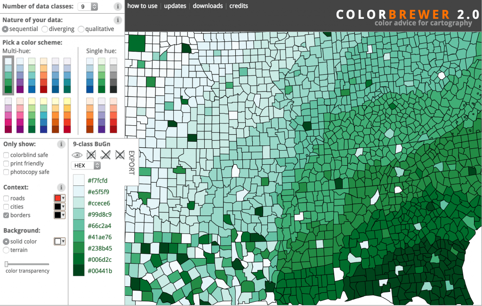
Task: Open info next to Nature of your data
Action: [118, 20]
